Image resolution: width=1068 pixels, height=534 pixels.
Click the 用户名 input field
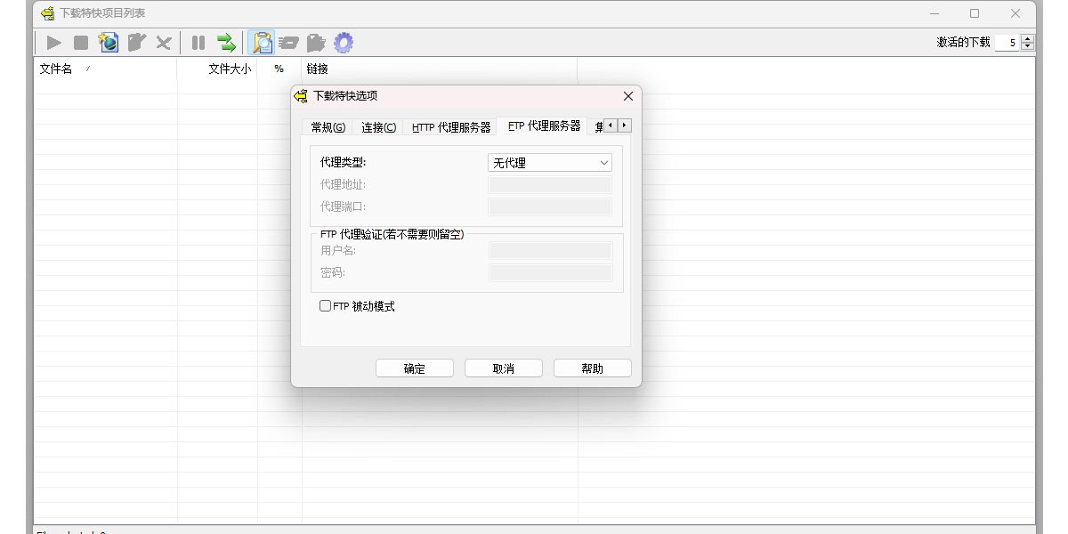pyautogui.click(x=550, y=250)
